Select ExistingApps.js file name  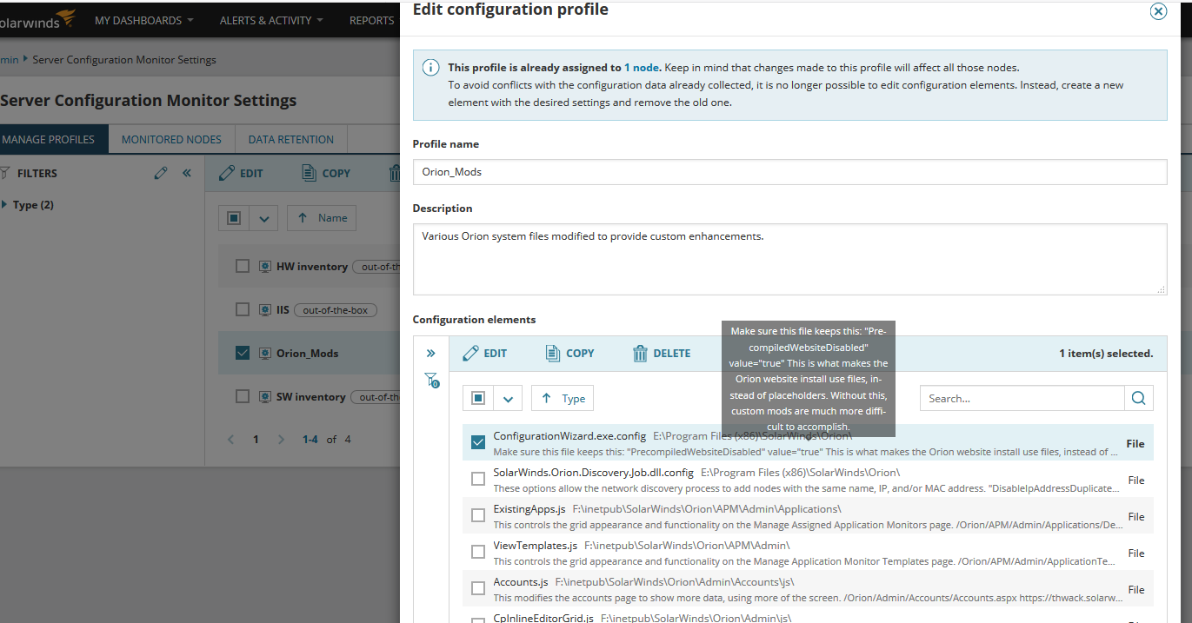point(529,509)
